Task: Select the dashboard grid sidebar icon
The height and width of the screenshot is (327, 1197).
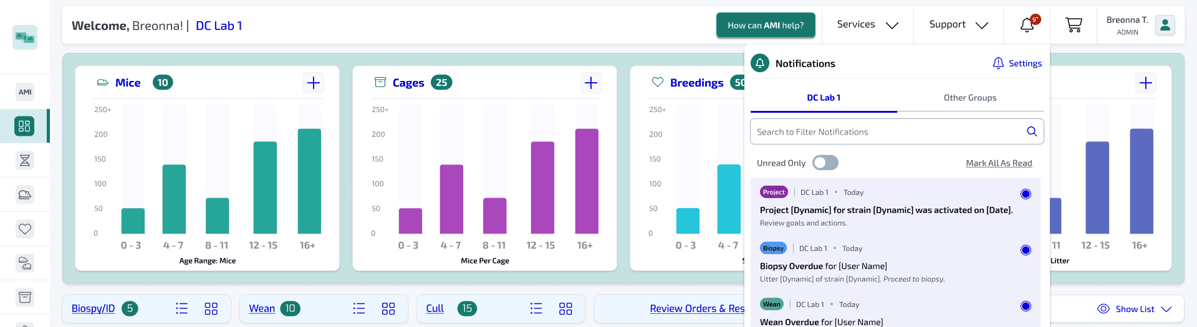Action: [x=25, y=126]
